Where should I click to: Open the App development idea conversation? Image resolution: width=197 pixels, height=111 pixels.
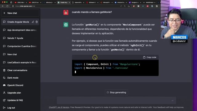20,30
